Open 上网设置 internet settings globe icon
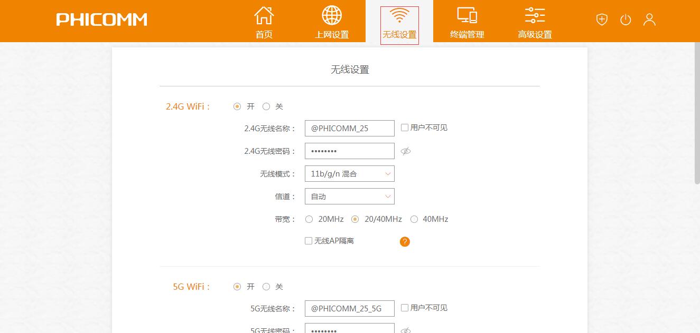The width and height of the screenshot is (700, 333). [331, 15]
